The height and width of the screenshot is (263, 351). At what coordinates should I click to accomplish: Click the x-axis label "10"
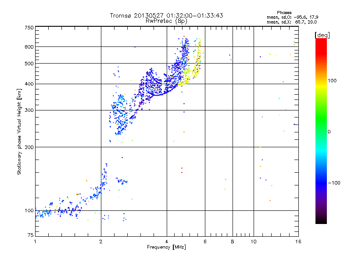[x=254, y=242]
